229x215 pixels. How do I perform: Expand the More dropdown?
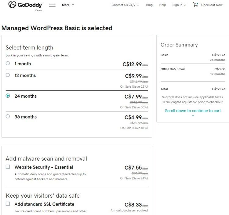tap(68, 5)
